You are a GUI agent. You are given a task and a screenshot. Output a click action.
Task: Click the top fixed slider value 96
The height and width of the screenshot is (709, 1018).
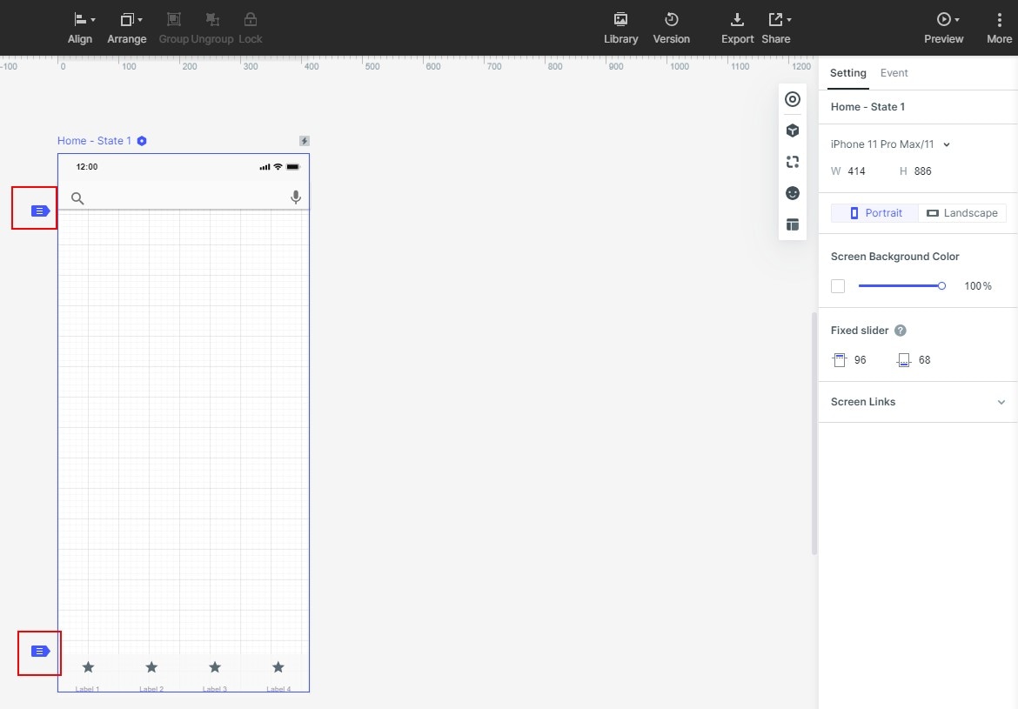[x=861, y=360]
